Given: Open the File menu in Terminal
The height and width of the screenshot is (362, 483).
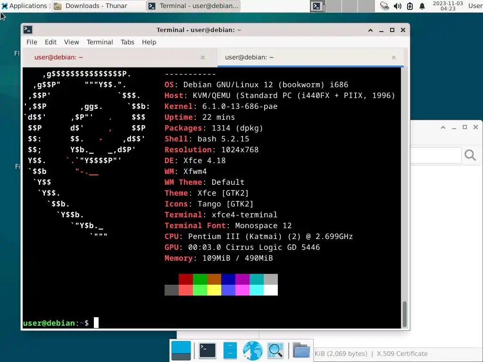Looking at the screenshot, I should point(32,42).
